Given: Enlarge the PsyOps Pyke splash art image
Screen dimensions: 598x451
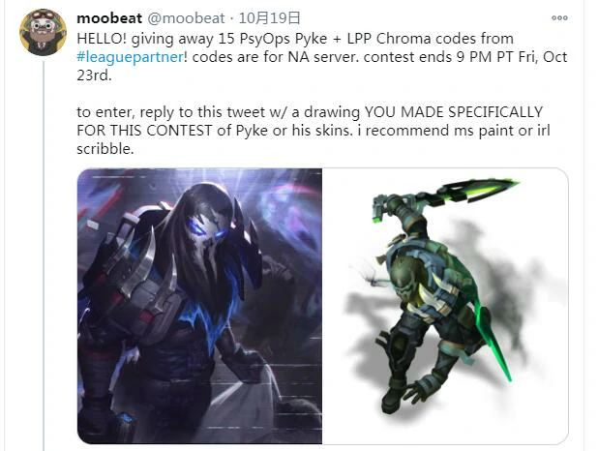Looking at the screenshot, I should [200, 306].
